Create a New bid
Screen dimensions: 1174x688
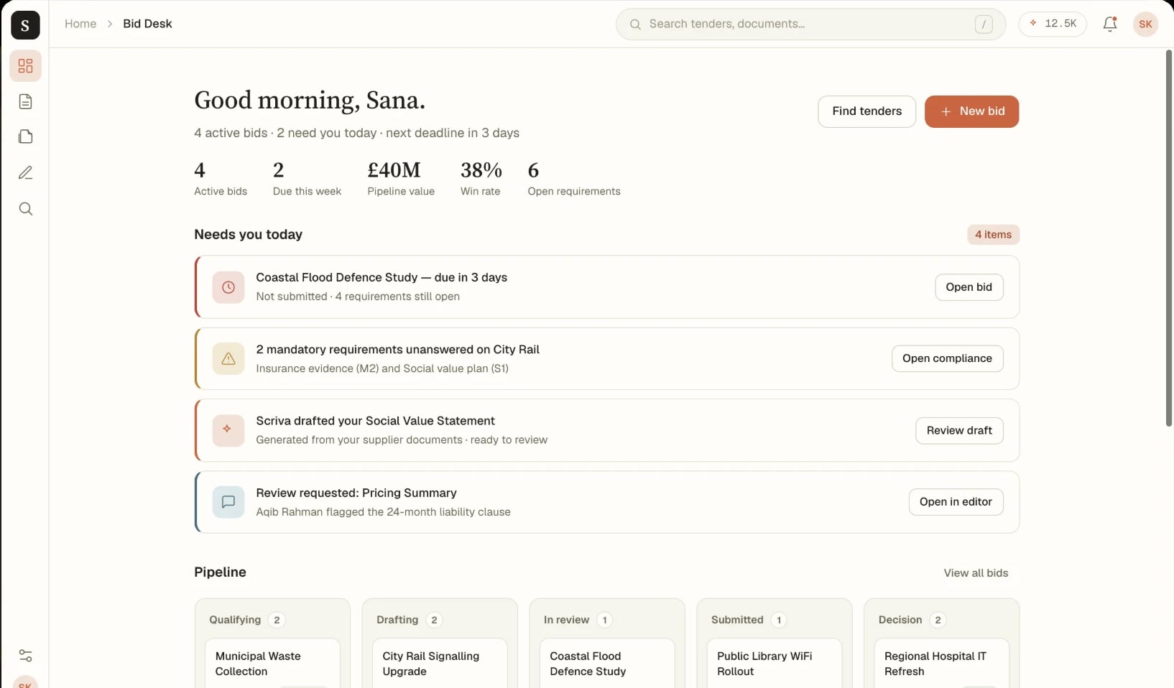pyautogui.click(x=971, y=111)
